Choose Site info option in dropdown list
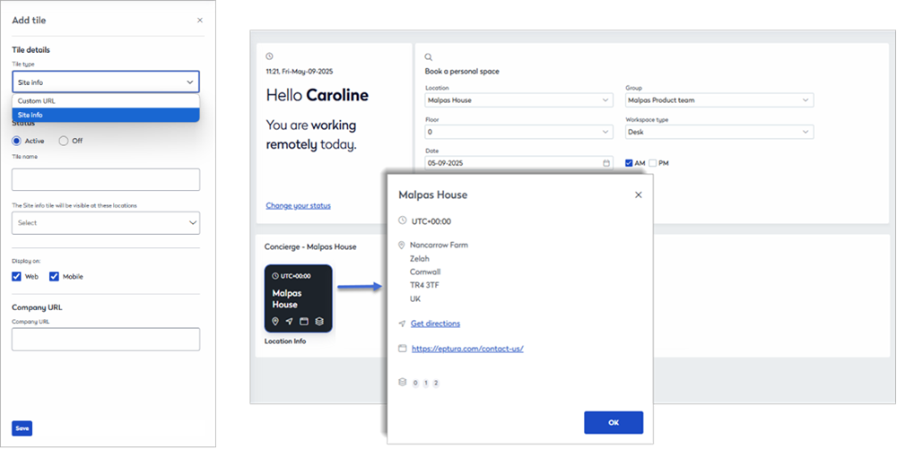The image size is (897, 449). [x=106, y=115]
